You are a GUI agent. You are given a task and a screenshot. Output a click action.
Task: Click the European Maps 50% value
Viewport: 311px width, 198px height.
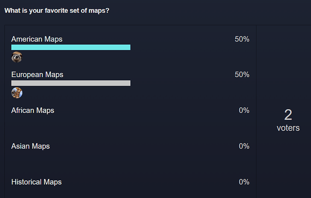click(242, 75)
